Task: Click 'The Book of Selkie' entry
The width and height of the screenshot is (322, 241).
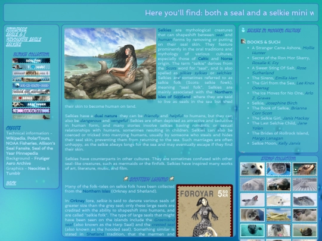Action: (279, 111)
